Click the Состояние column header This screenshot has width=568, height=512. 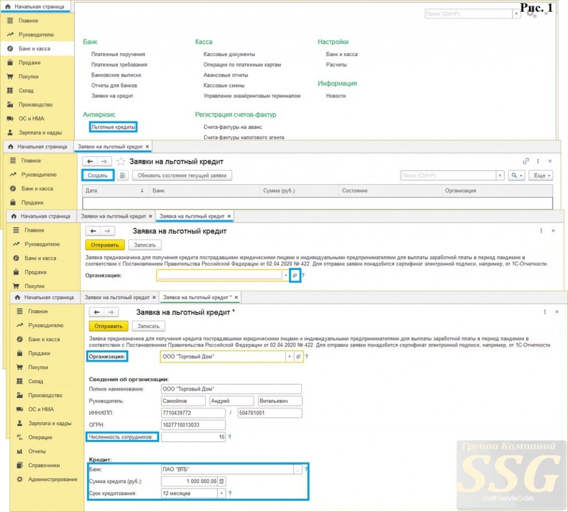tap(390, 191)
